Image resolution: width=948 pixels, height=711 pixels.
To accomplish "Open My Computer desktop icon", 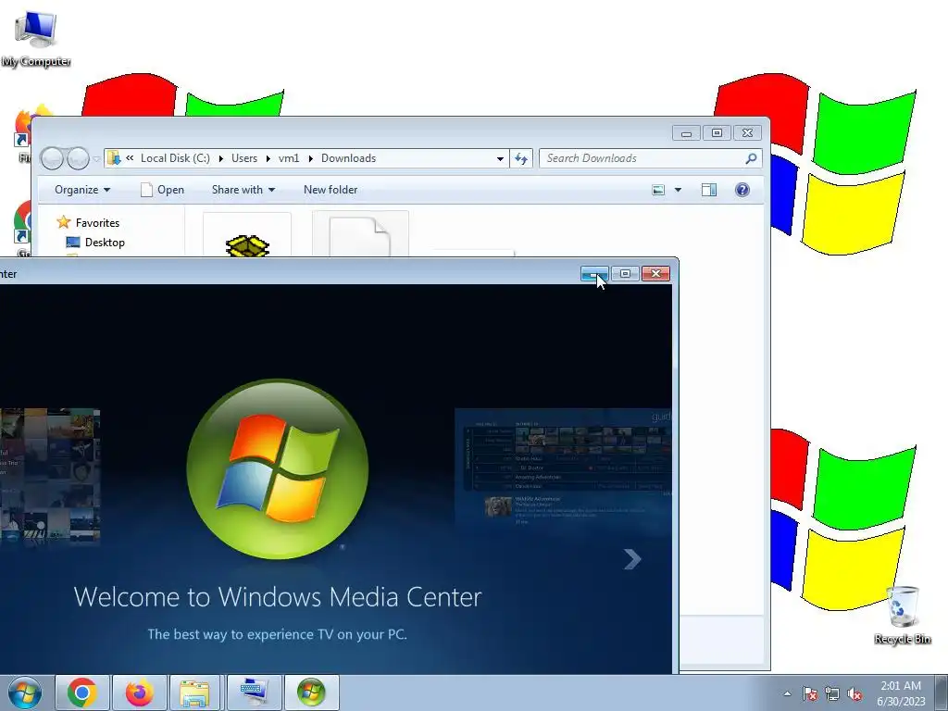I will 36,39.
